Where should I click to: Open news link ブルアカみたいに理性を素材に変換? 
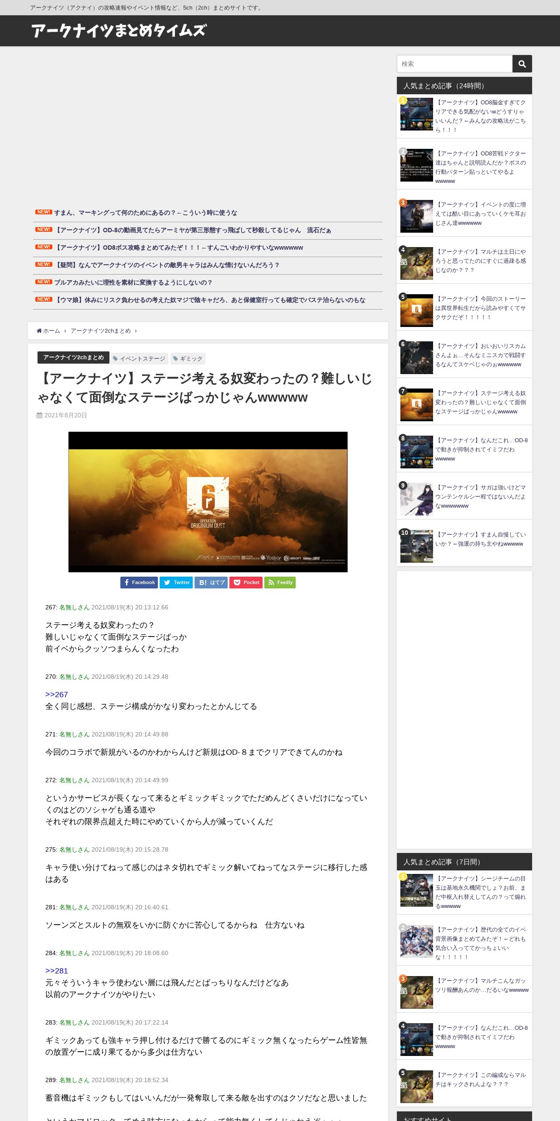(133, 282)
